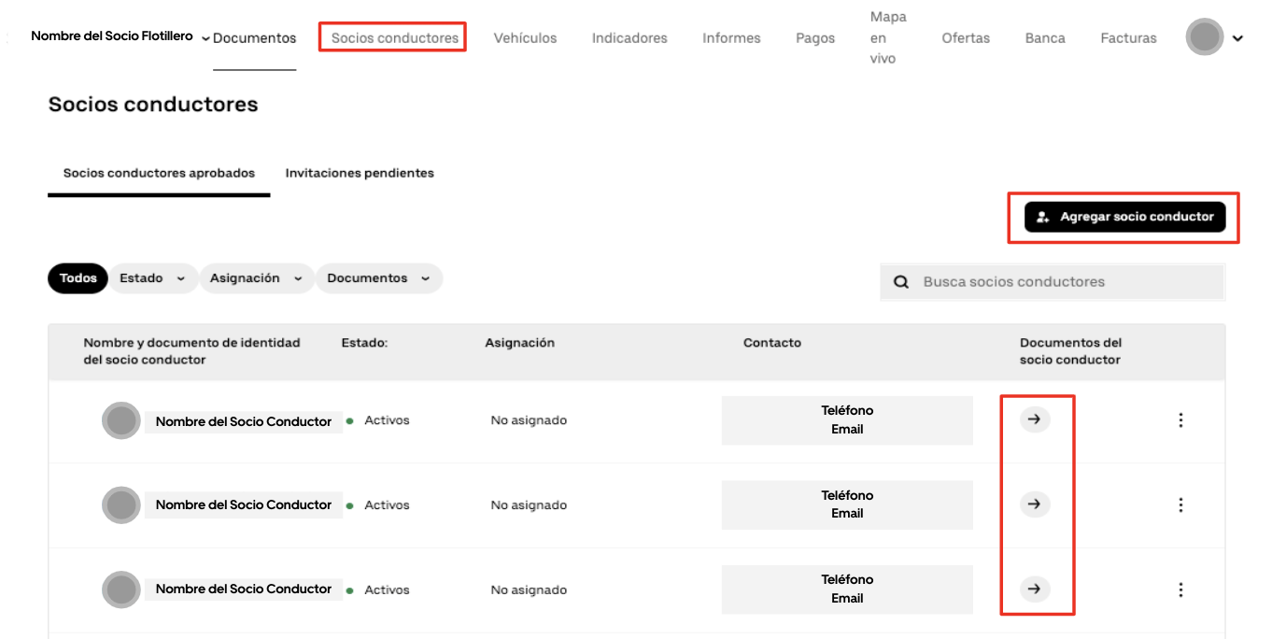Click the Nombre y documento de identidad header

pos(191,351)
